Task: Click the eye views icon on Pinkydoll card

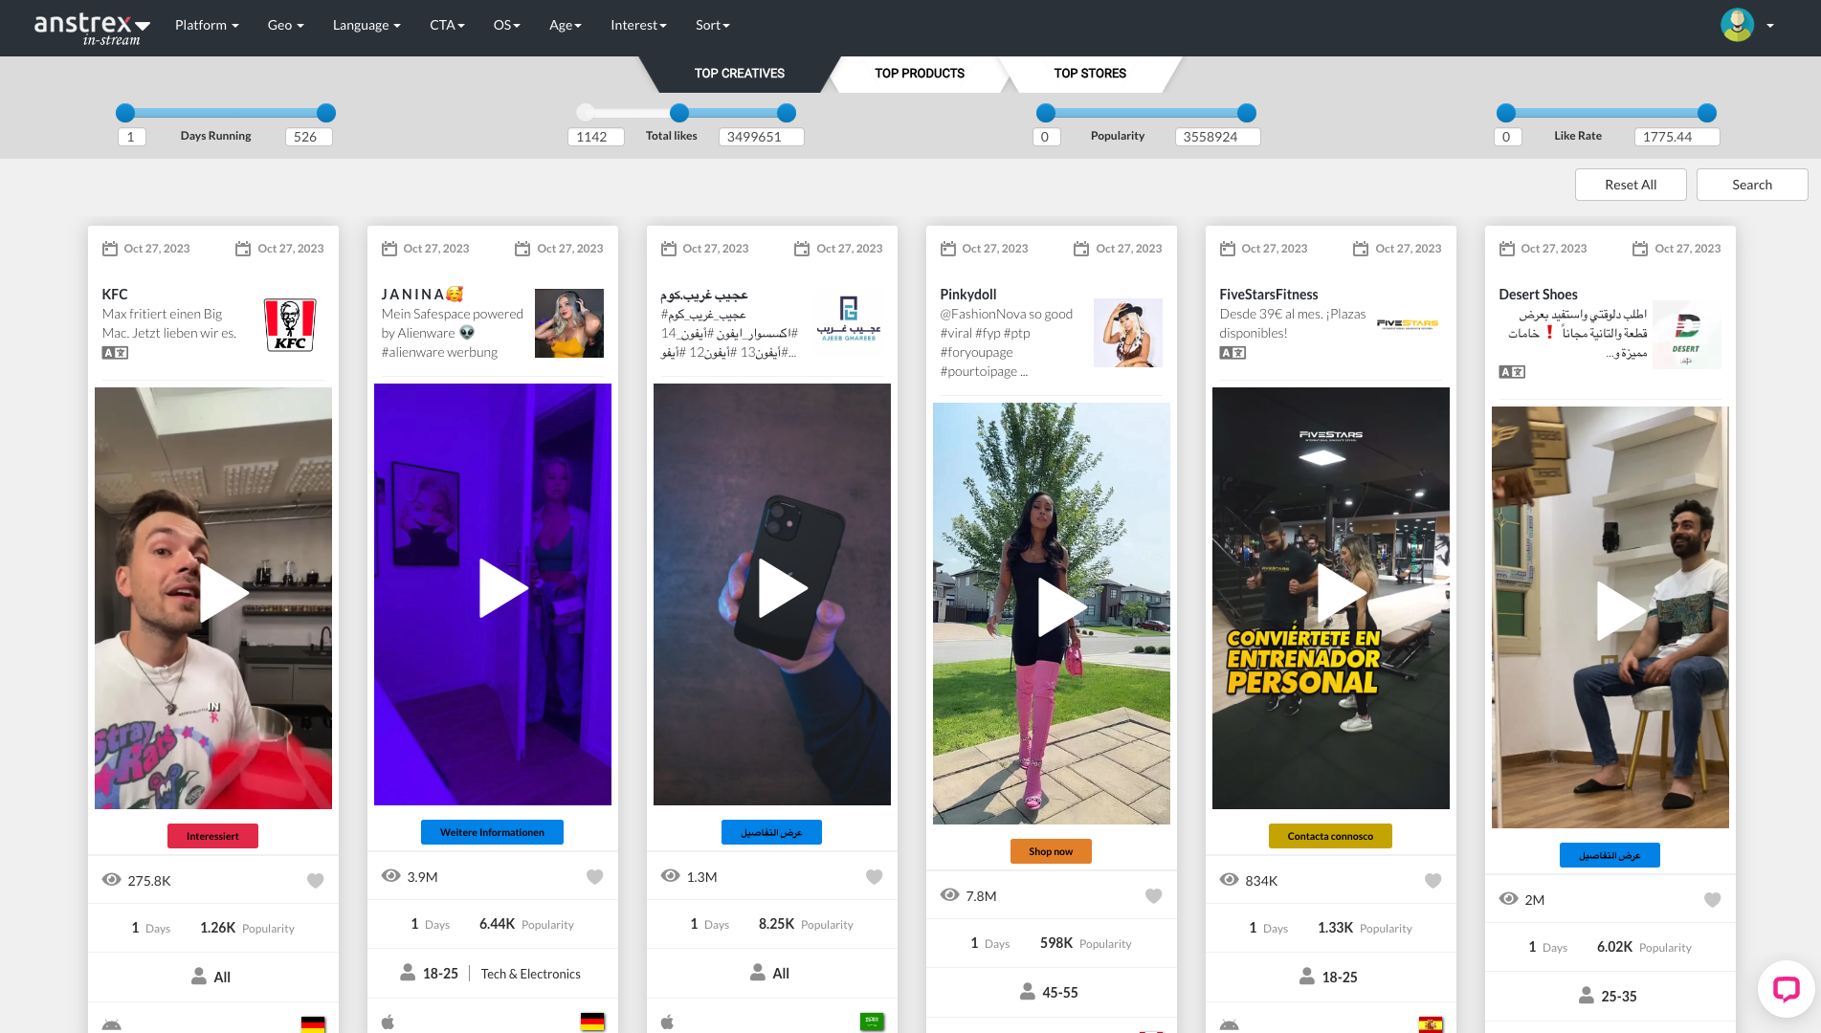Action: coord(950,895)
